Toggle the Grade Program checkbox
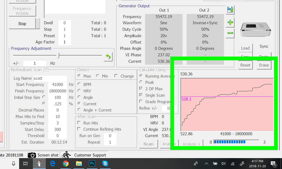282x169 pixels. tap(141, 101)
